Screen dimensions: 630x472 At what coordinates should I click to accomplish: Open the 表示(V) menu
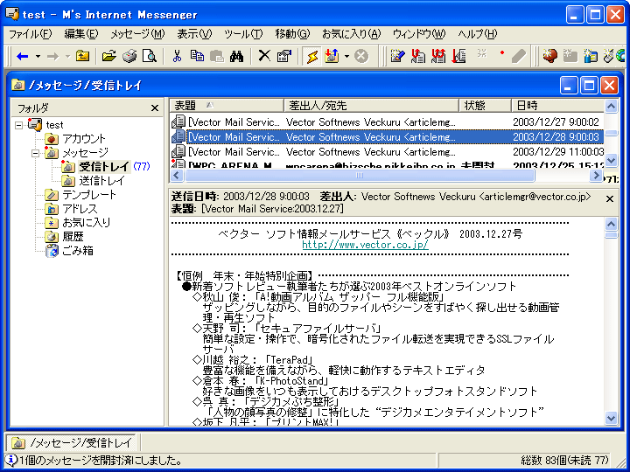(195, 34)
